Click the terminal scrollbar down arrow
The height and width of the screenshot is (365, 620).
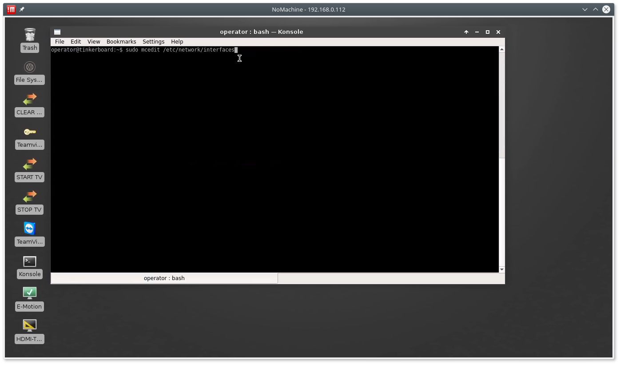click(x=502, y=269)
